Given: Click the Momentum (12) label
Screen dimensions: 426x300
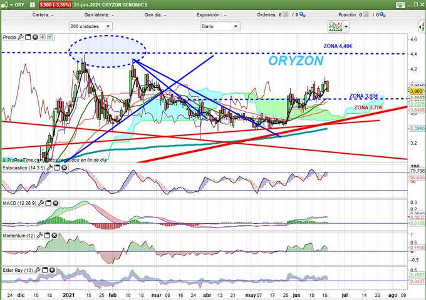Looking at the screenshot, I should coord(19,236).
